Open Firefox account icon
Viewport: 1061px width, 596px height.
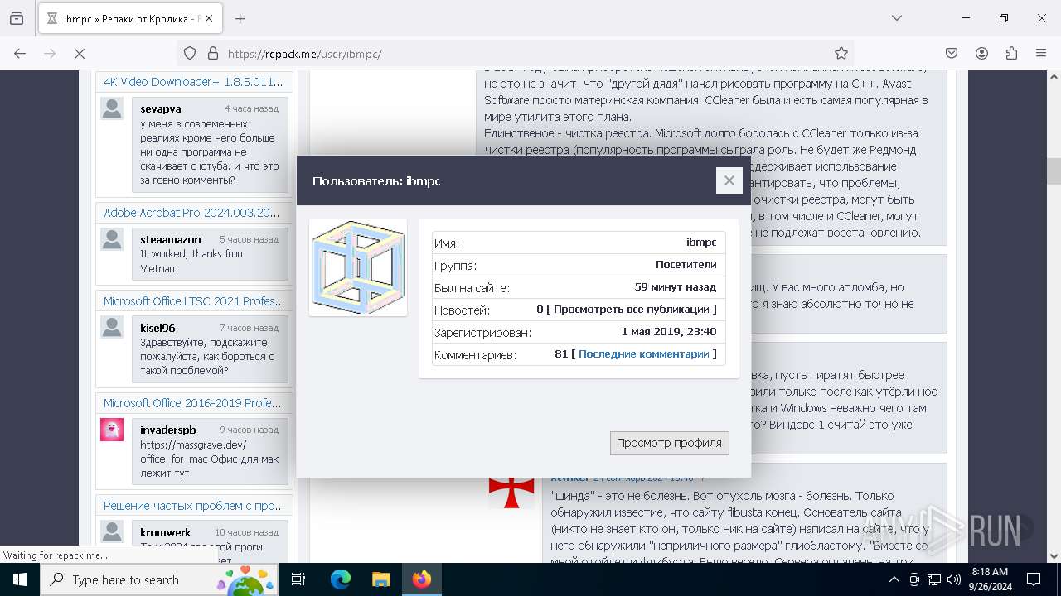click(x=981, y=53)
